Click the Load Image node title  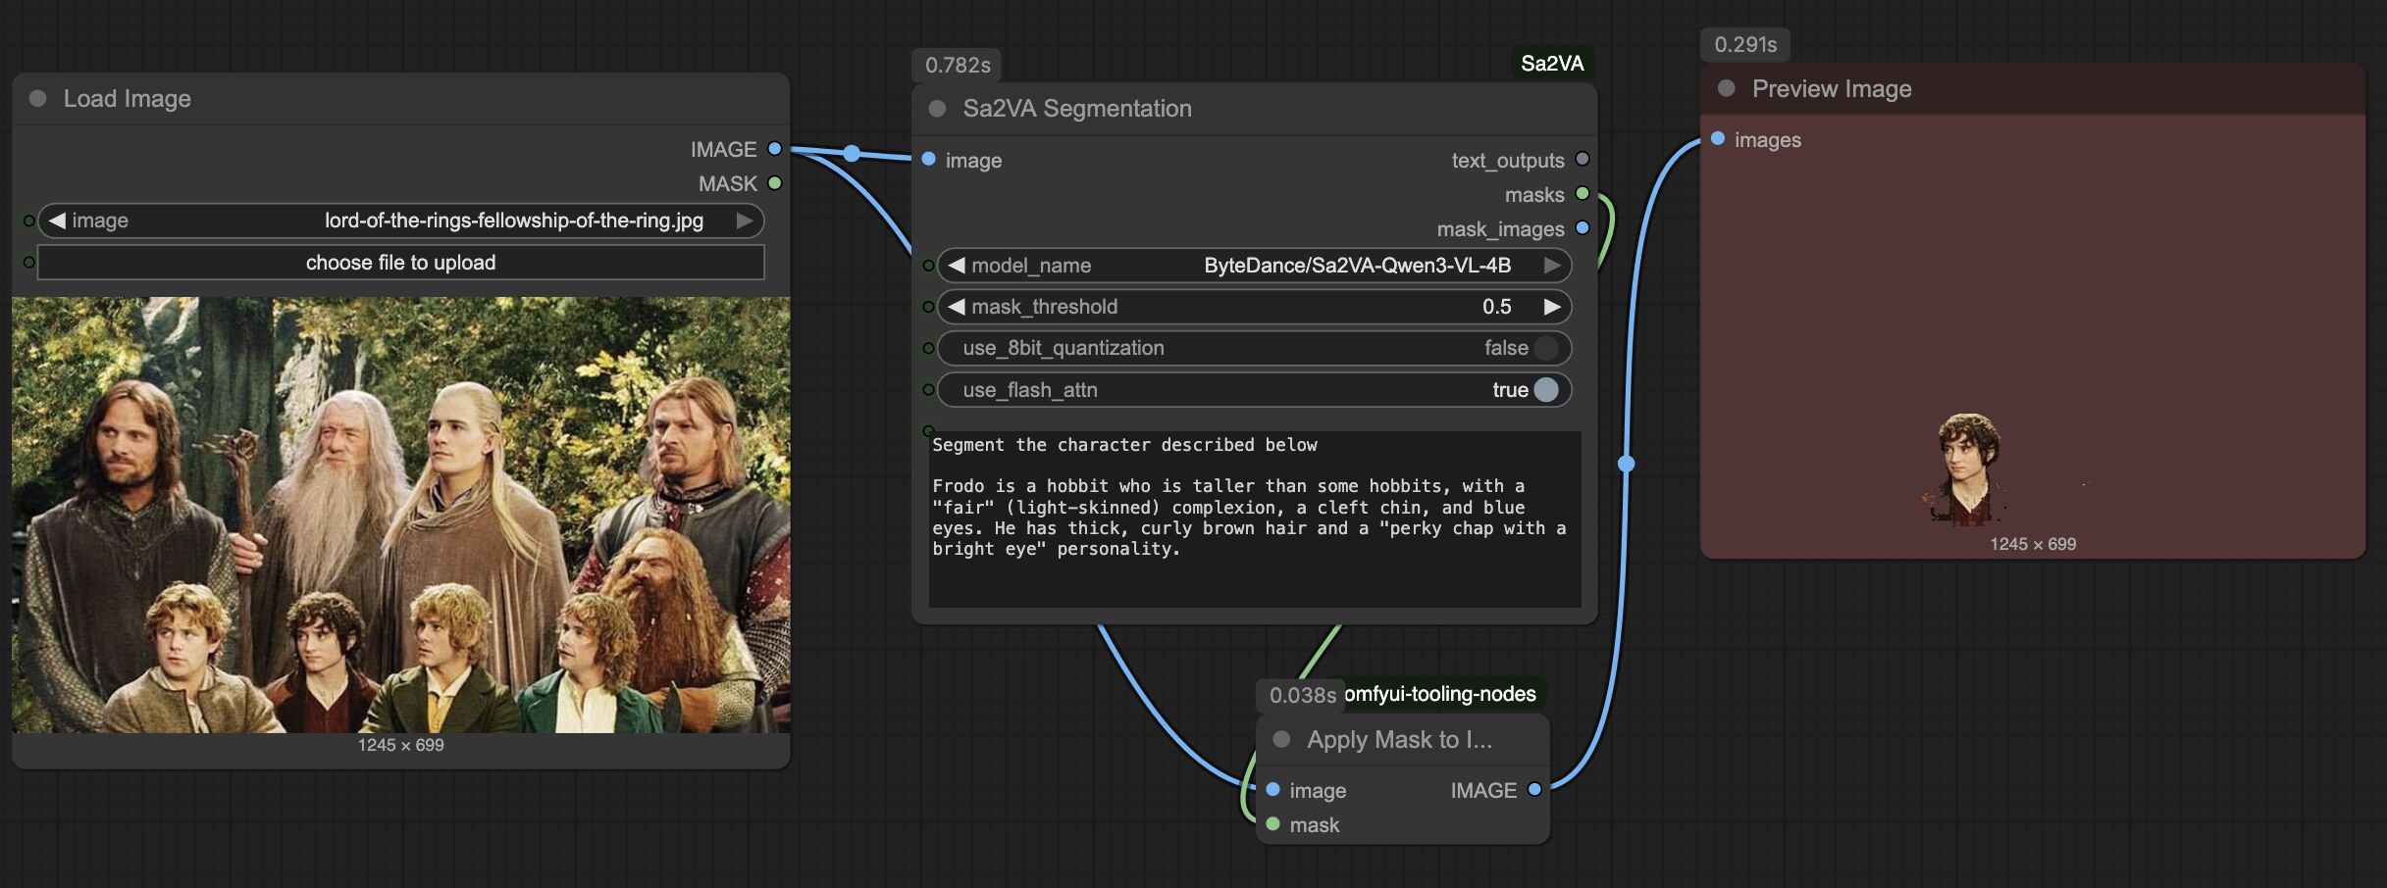pyautogui.click(x=128, y=99)
